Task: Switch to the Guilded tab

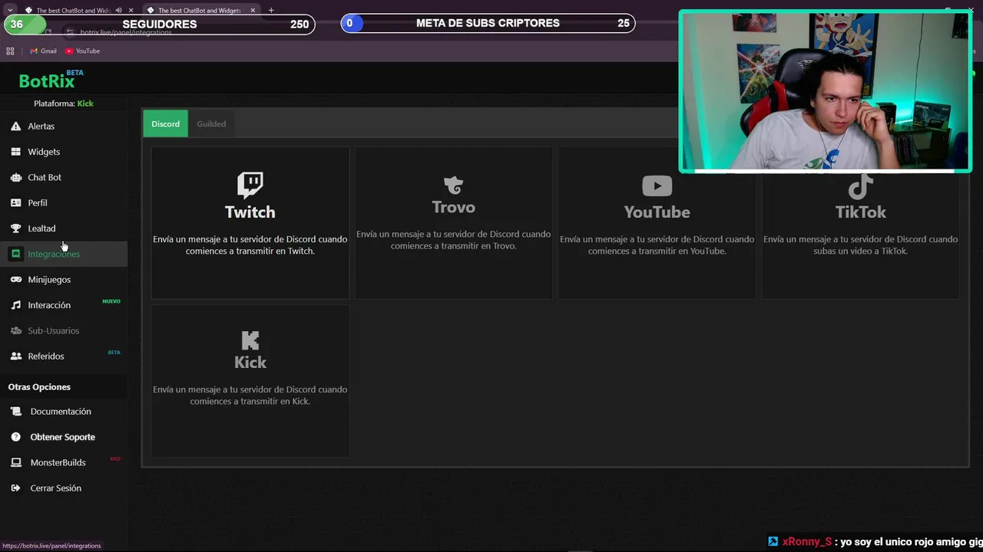Action: pos(211,123)
